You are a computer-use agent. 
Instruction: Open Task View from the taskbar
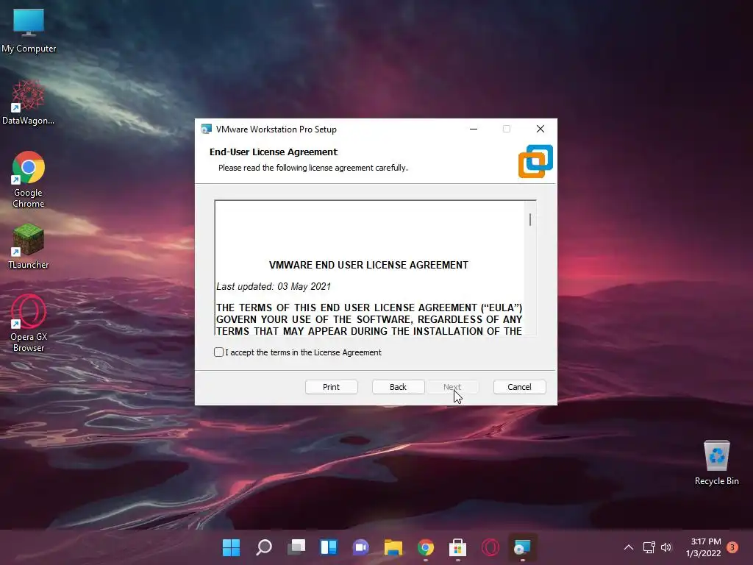[x=296, y=547]
